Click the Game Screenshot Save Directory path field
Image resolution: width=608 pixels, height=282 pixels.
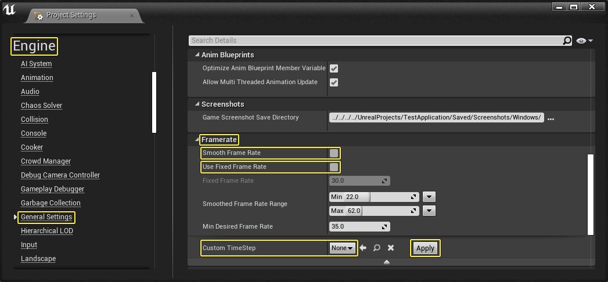(x=437, y=118)
